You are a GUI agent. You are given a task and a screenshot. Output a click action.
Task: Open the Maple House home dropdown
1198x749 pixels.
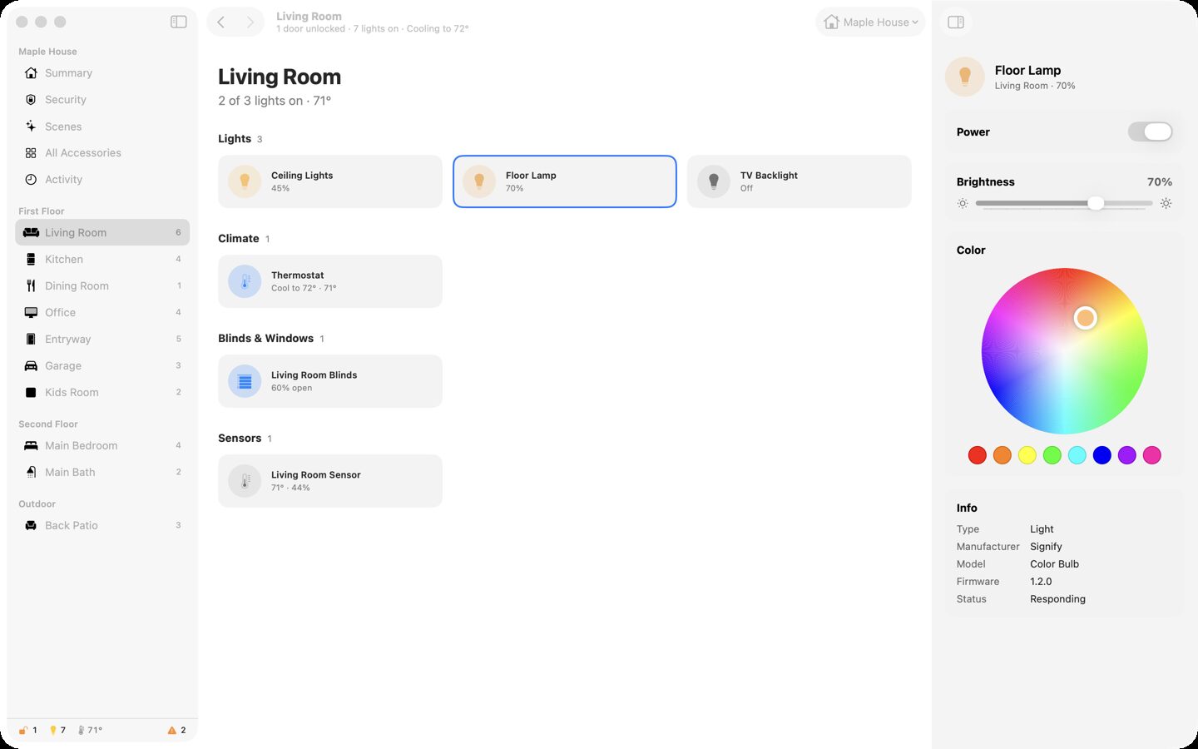pyautogui.click(x=870, y=22)
